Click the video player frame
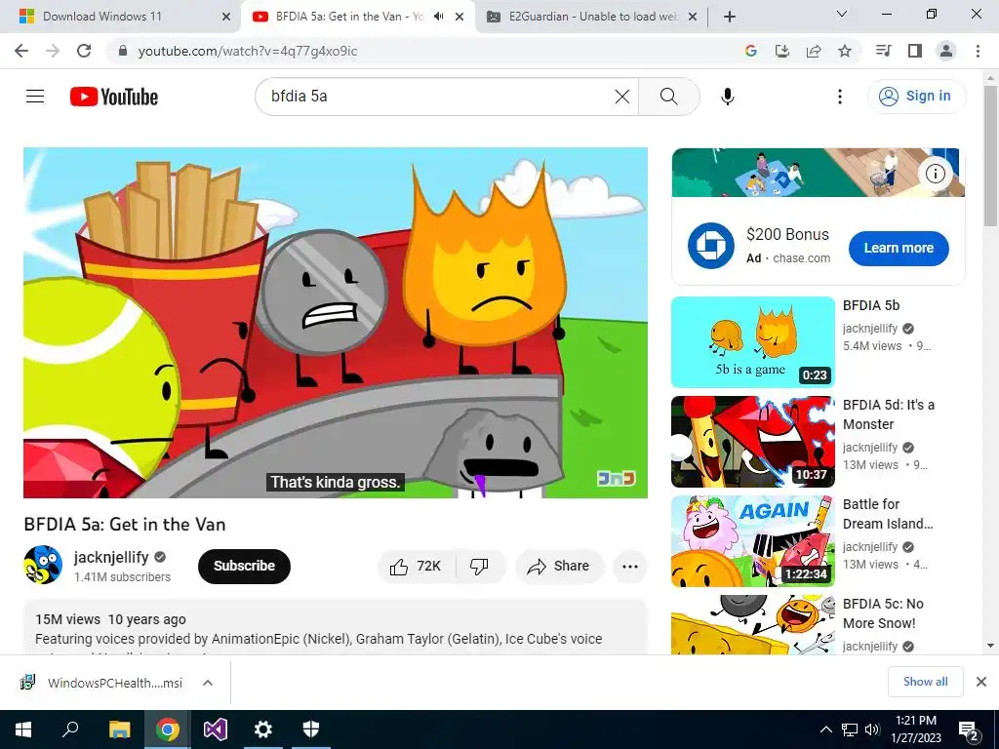The height and width of the screenshot is (749, 999). 336,323
